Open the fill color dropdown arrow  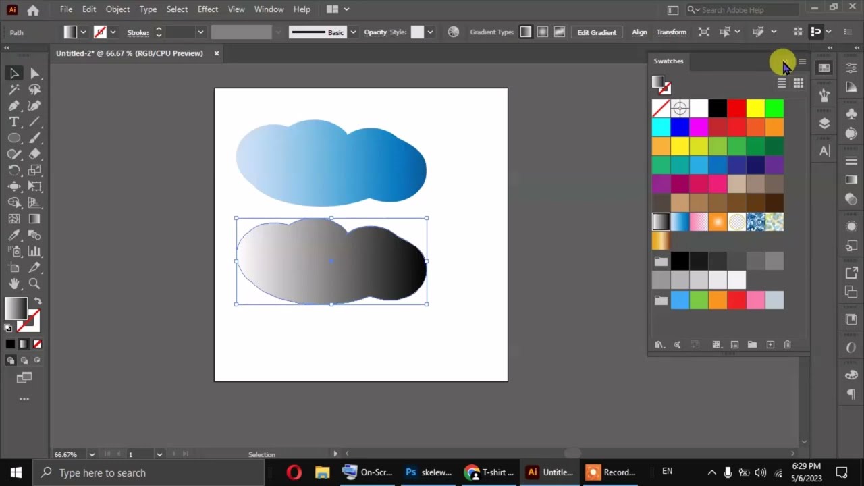tap(83, 32)
